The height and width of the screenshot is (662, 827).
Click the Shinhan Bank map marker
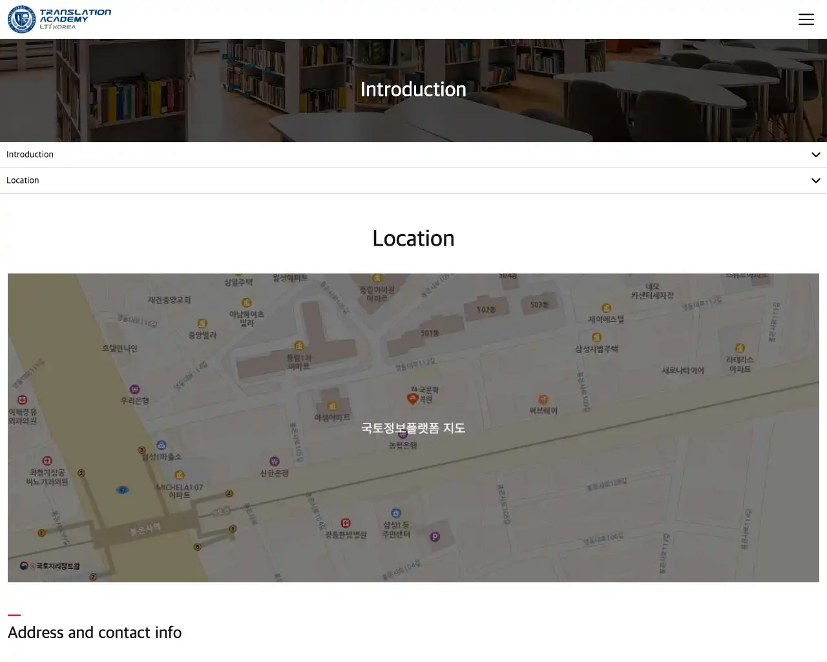pyautogui.click(x=274, y=462)
